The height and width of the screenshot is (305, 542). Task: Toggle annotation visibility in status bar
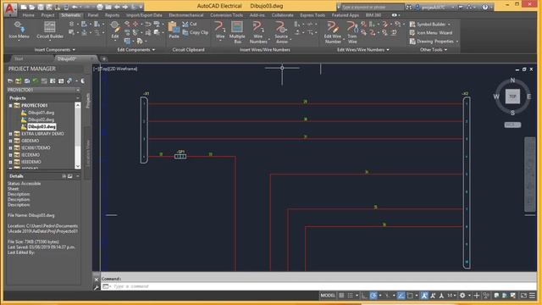pos(424,296)
